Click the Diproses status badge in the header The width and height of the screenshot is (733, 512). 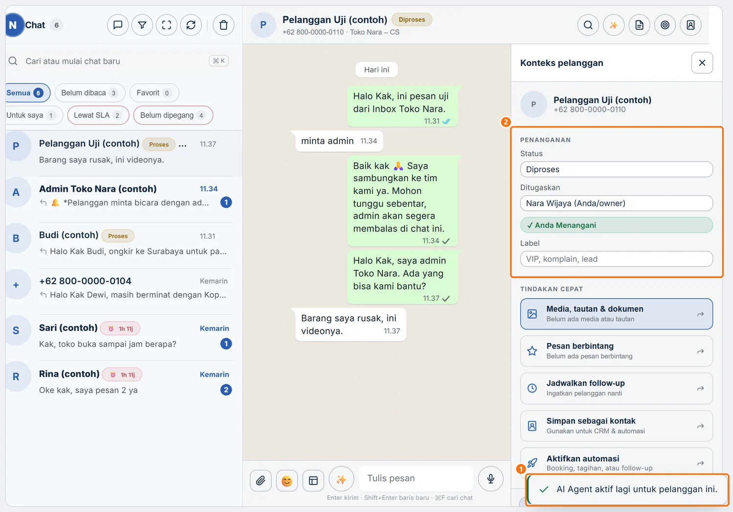tap(412, 20)
